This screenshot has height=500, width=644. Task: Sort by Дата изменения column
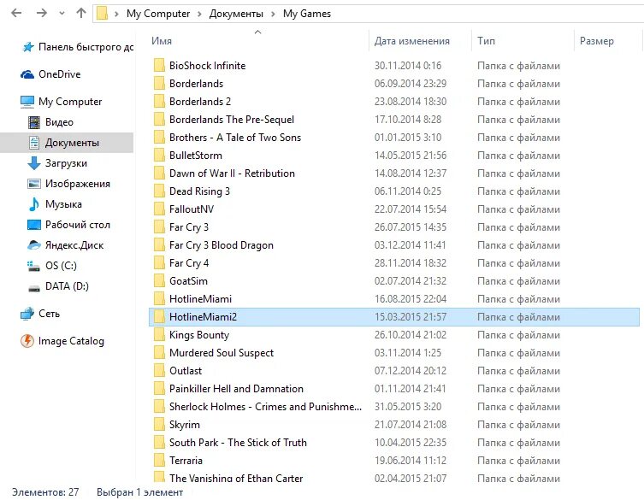tap(412, 41)
